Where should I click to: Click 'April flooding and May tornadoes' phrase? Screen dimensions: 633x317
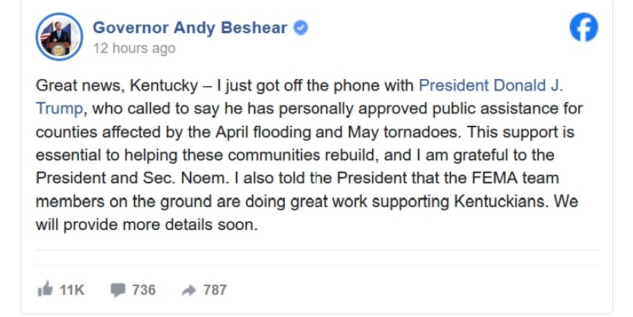337,132
